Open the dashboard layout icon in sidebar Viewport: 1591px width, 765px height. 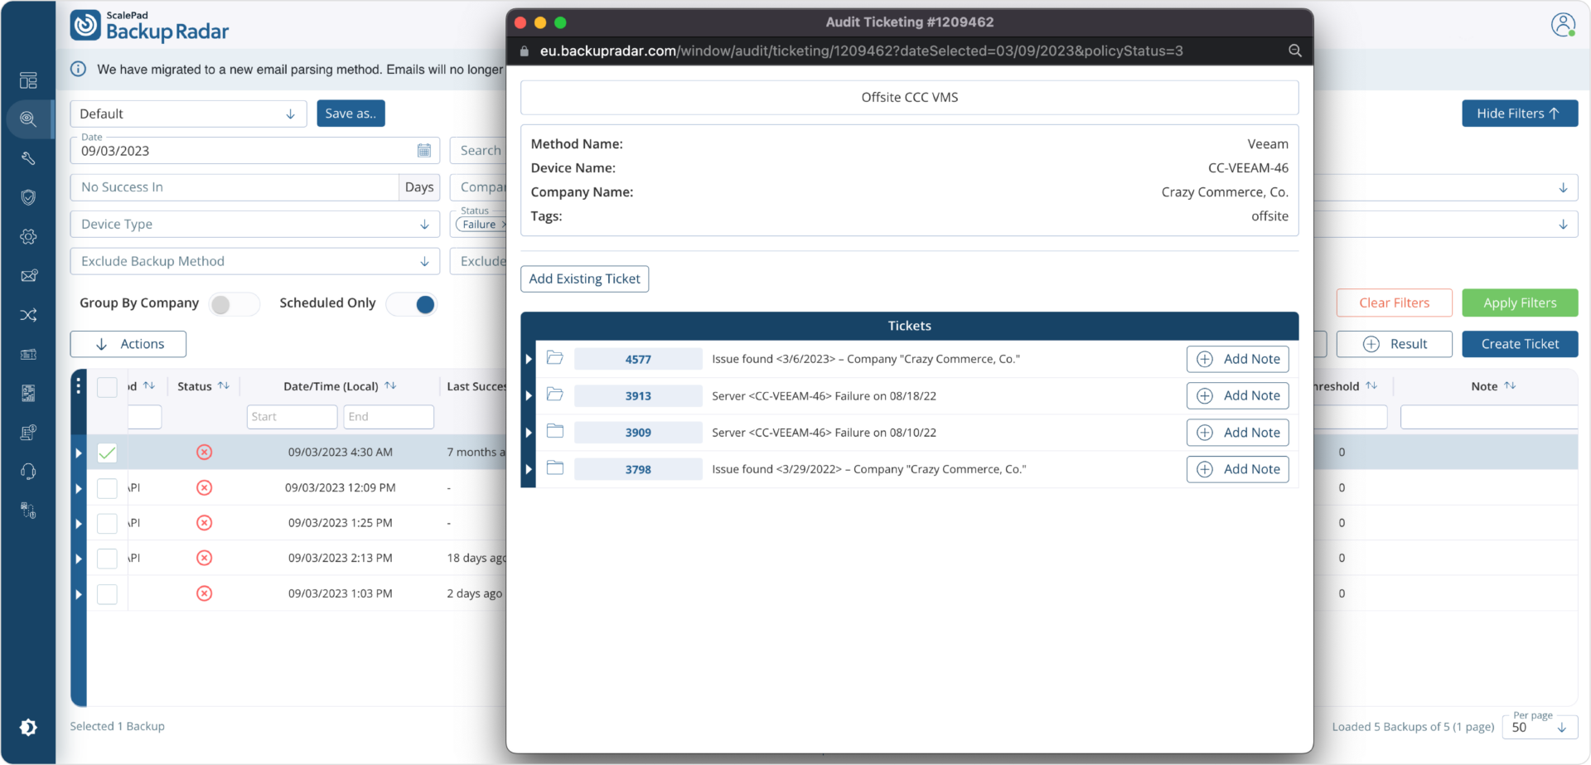[x=28, y=80]
